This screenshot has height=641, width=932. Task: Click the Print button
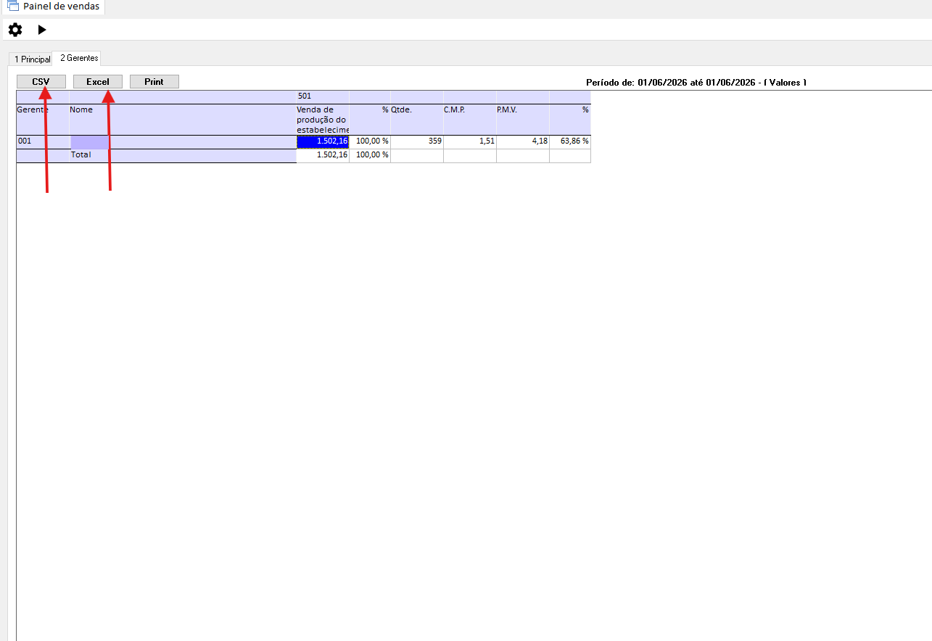[154, 82]
